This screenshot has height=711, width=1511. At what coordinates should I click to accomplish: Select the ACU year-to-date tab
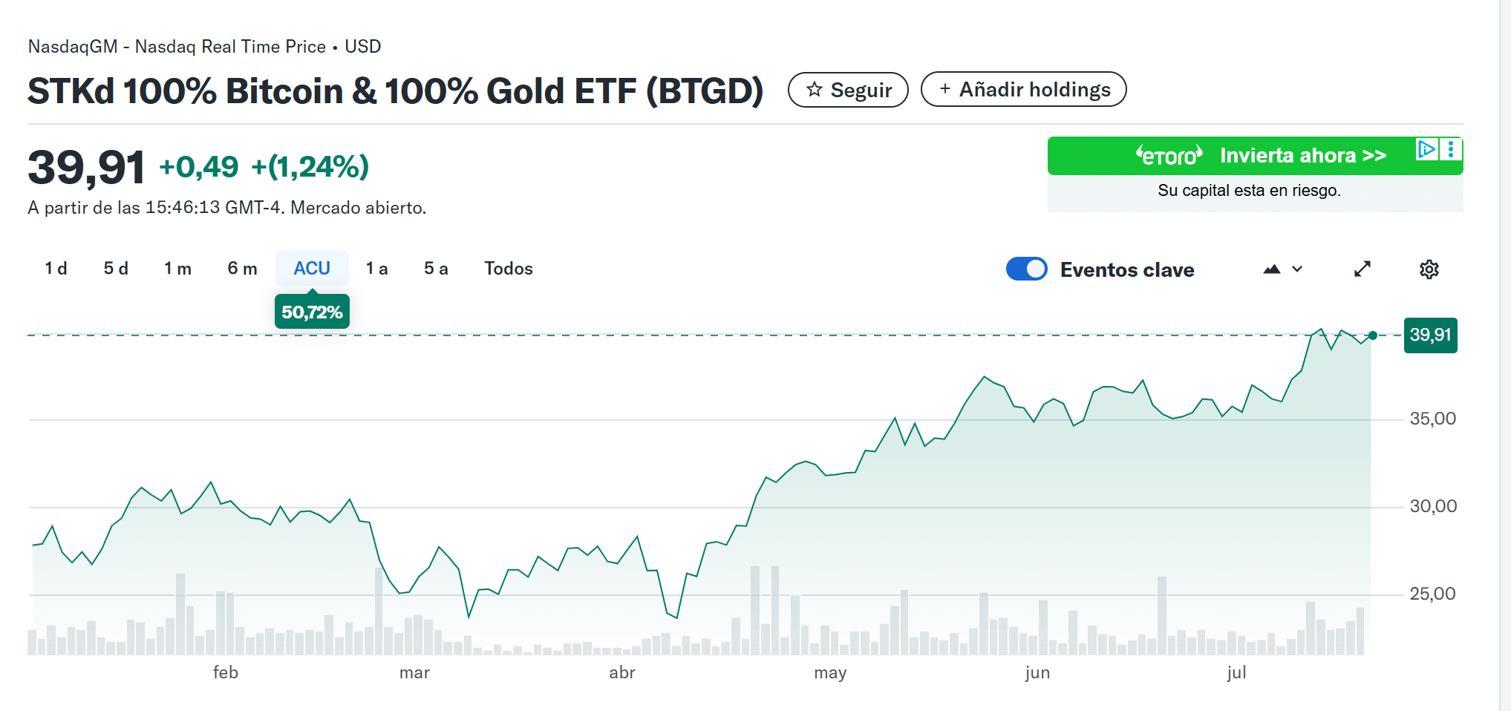click(312, 269)
